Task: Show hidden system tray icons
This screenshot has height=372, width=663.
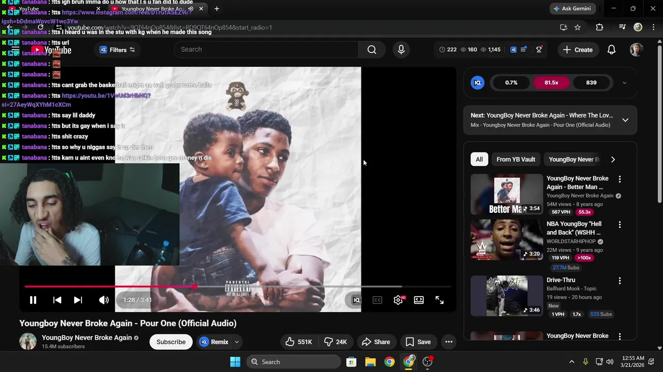Action: tap(571, 362)
